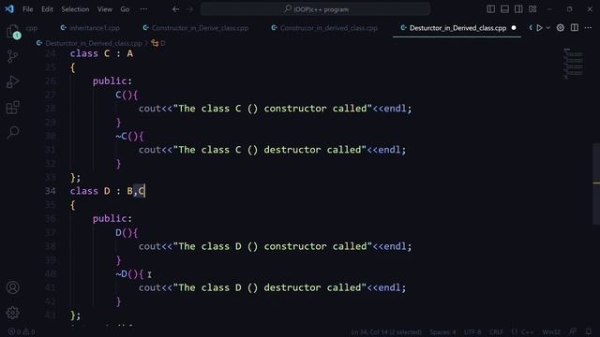600x337 pixels.
Task: Open the Edit menu
Action: pyautogui.click(x=47, y=9)
